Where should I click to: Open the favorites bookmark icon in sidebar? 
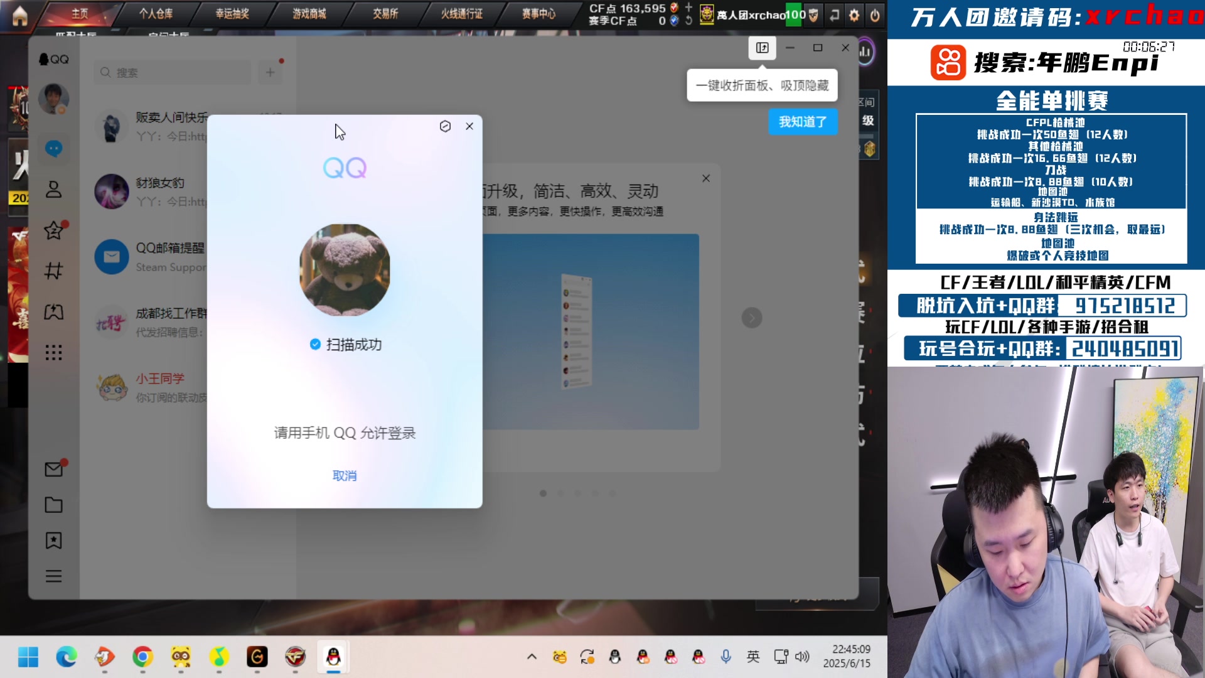coord(54,541)
